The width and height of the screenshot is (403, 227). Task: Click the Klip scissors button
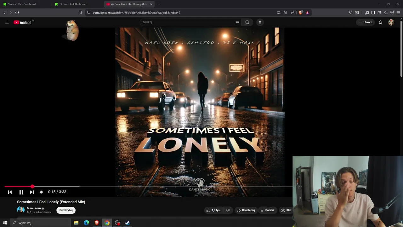[x=286, y=210]
